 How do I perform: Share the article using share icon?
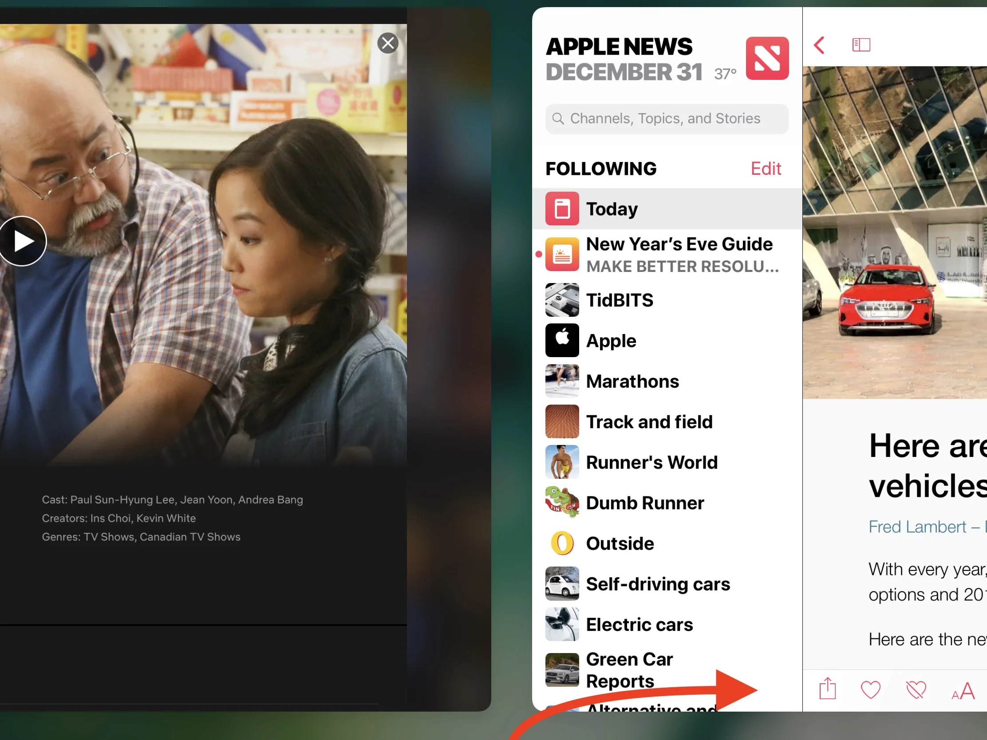(828, 689)
